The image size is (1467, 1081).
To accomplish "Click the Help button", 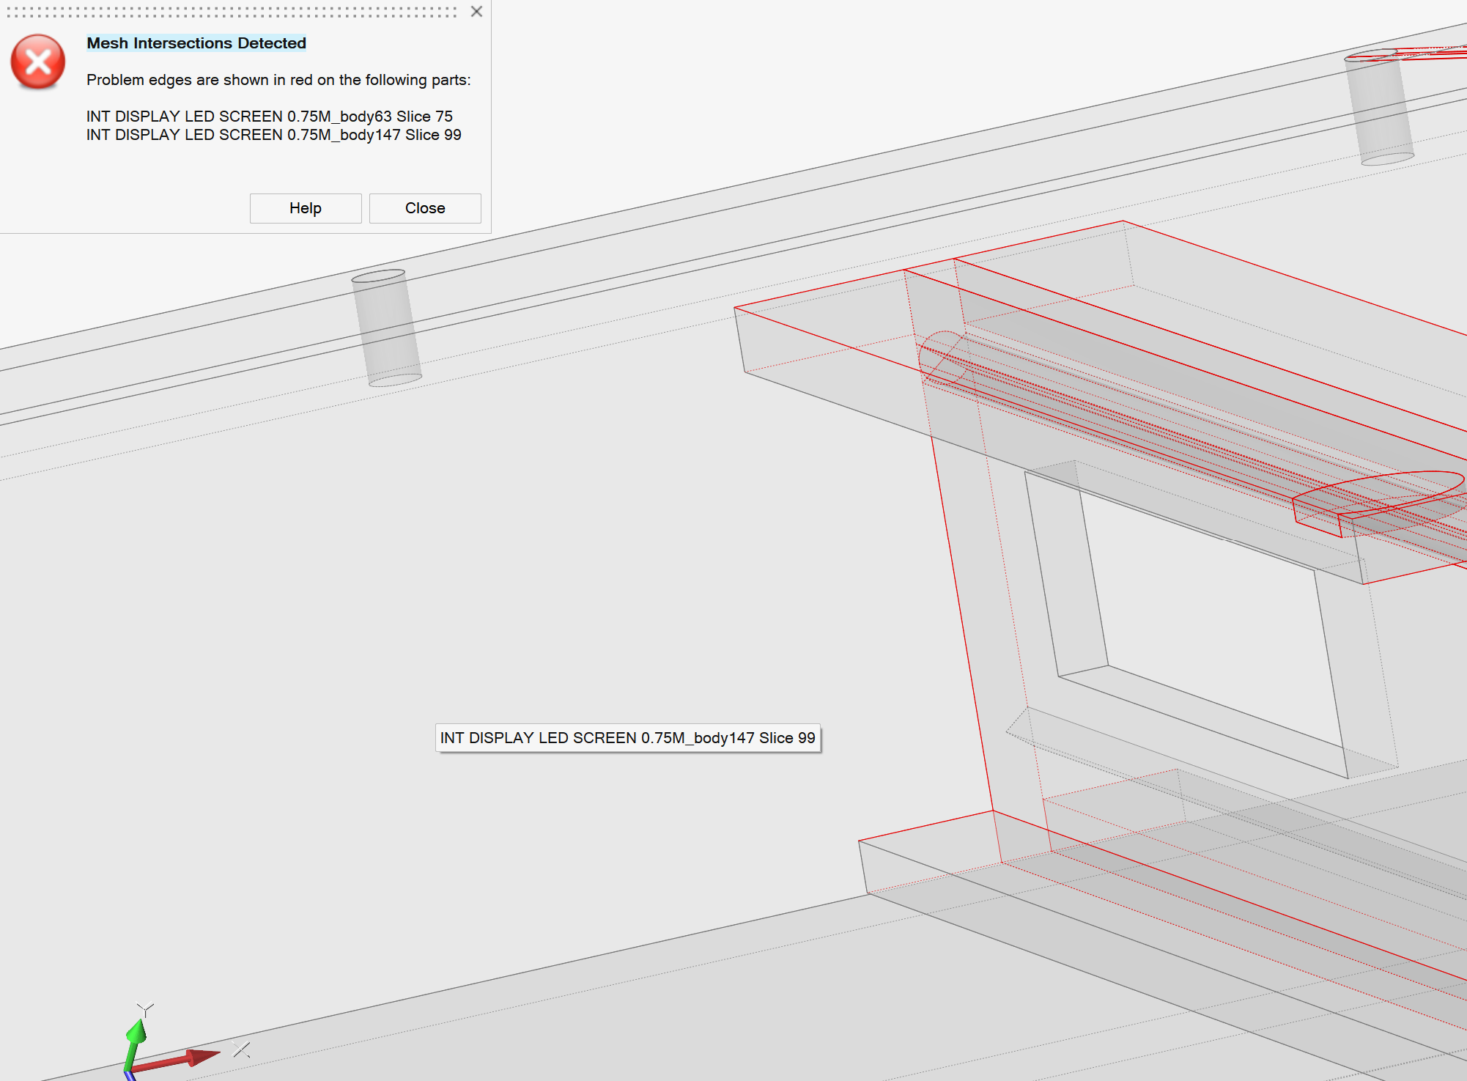I will pyautogui.click(x=306, y=207).
